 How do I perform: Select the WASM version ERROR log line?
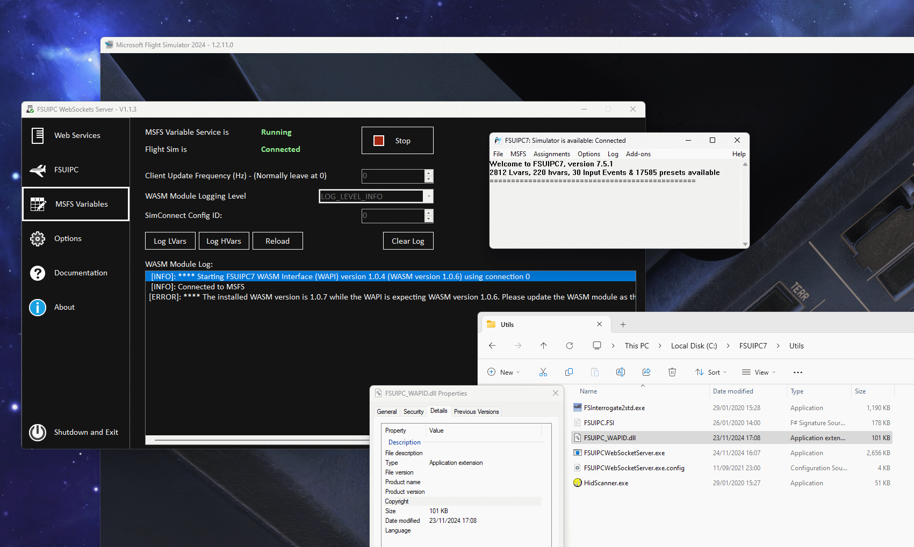[x=391, y=297]
